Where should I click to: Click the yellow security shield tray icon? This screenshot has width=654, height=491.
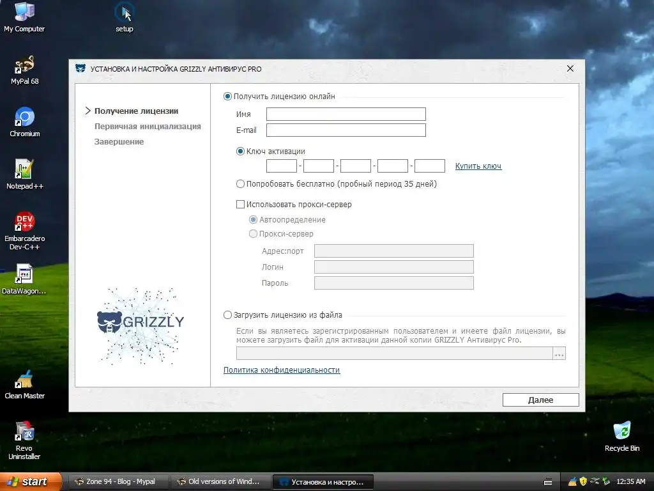[583, 481]
